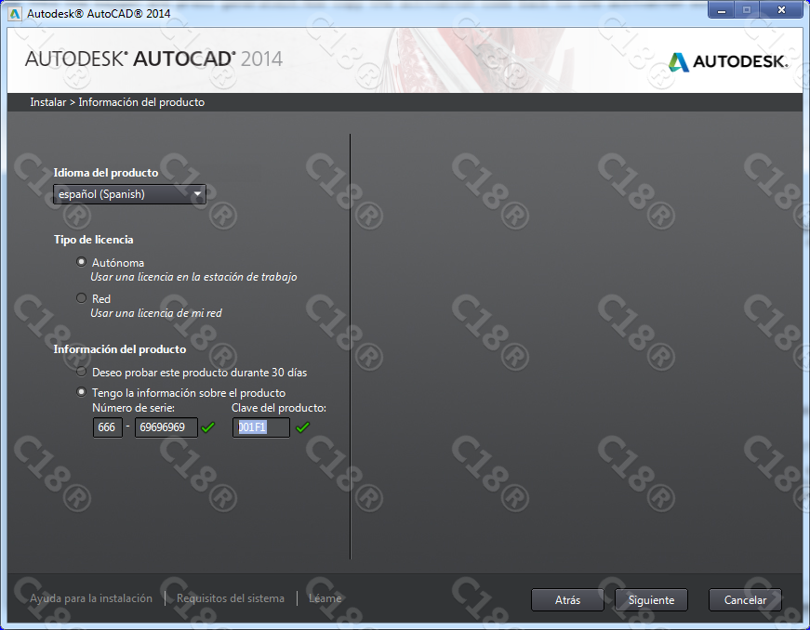The width and height of the screenshot is (810, 630).
Task: Click the AutoCAD icon in title bar
Action: pos(15,13)
